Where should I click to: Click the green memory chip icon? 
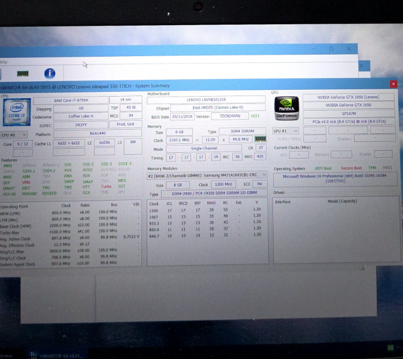tap(260, 139)
